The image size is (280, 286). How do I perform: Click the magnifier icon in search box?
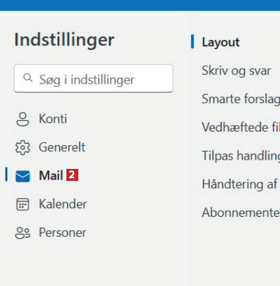28,78
